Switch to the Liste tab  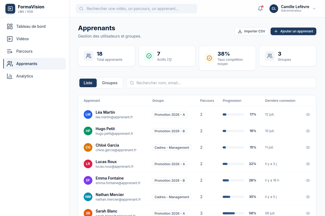point(88,83)
